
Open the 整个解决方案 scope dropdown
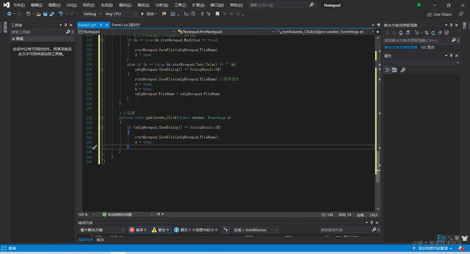[102, 230]
